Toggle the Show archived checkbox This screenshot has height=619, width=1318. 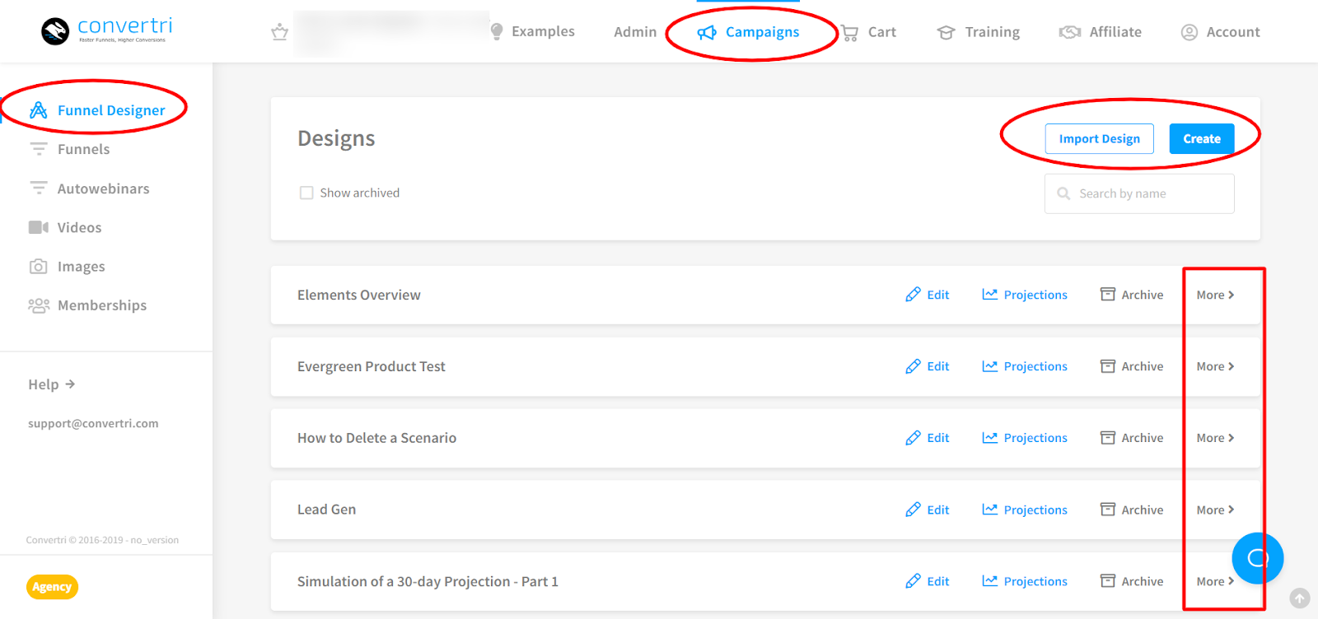pyautogui.click(x=306, y=193)
